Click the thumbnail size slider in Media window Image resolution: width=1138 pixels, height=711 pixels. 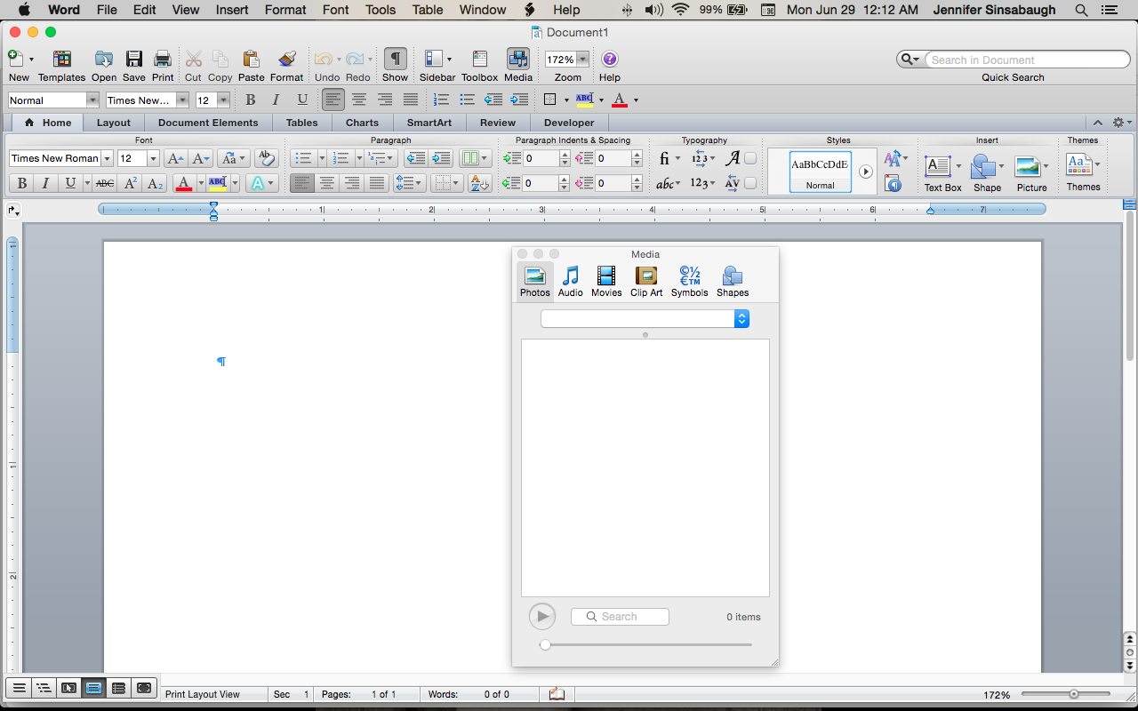646,644
